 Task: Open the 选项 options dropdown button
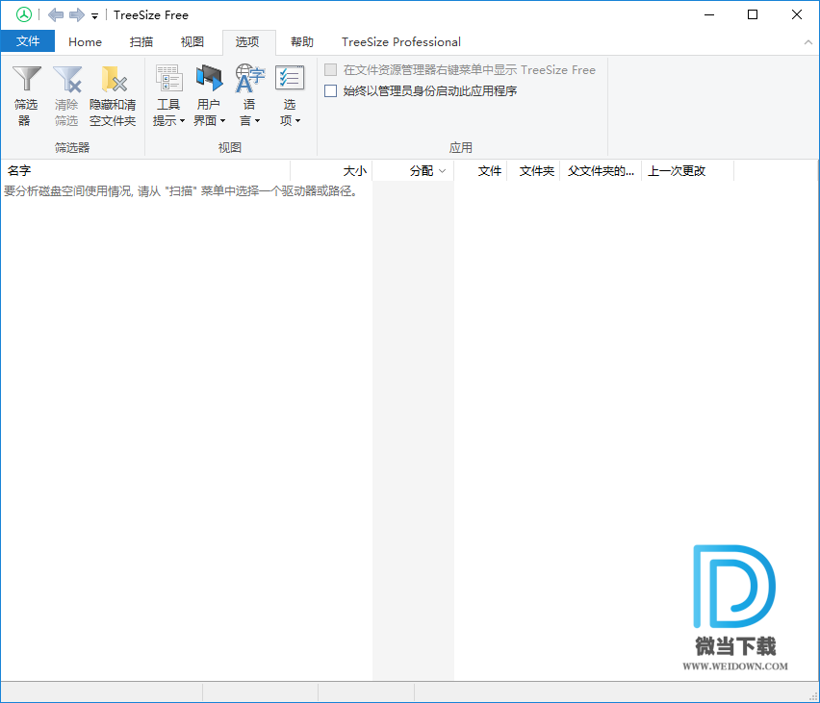[290, 95]
